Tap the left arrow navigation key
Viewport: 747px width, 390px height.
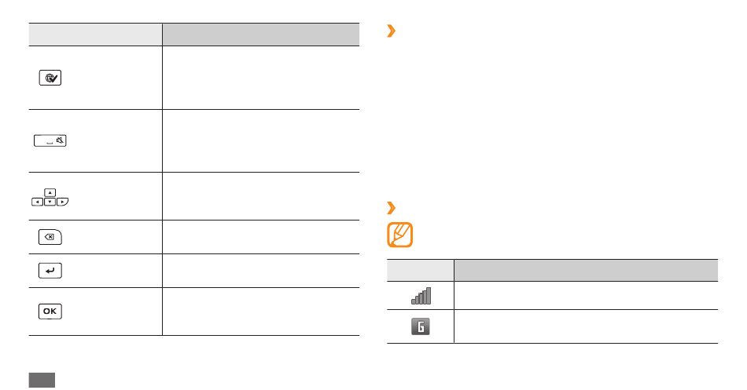37,202
